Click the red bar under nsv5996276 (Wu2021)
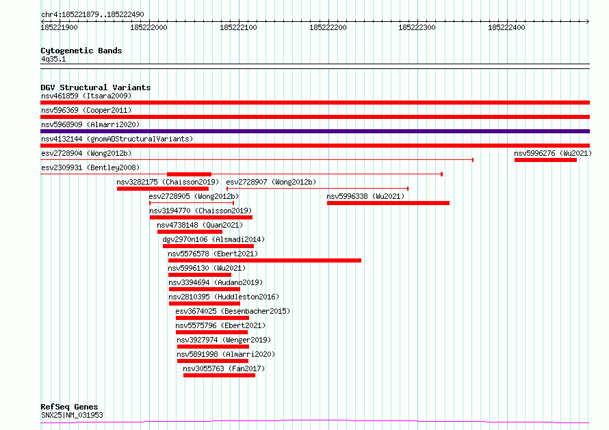This screenshot has height=430, width=609. [x=545, y=160]
